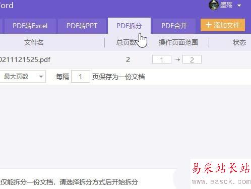Image resolution: width=251 pixels, height=189 pixels.
Task: Click the 每隔 page interval input field
Action: 81,77
